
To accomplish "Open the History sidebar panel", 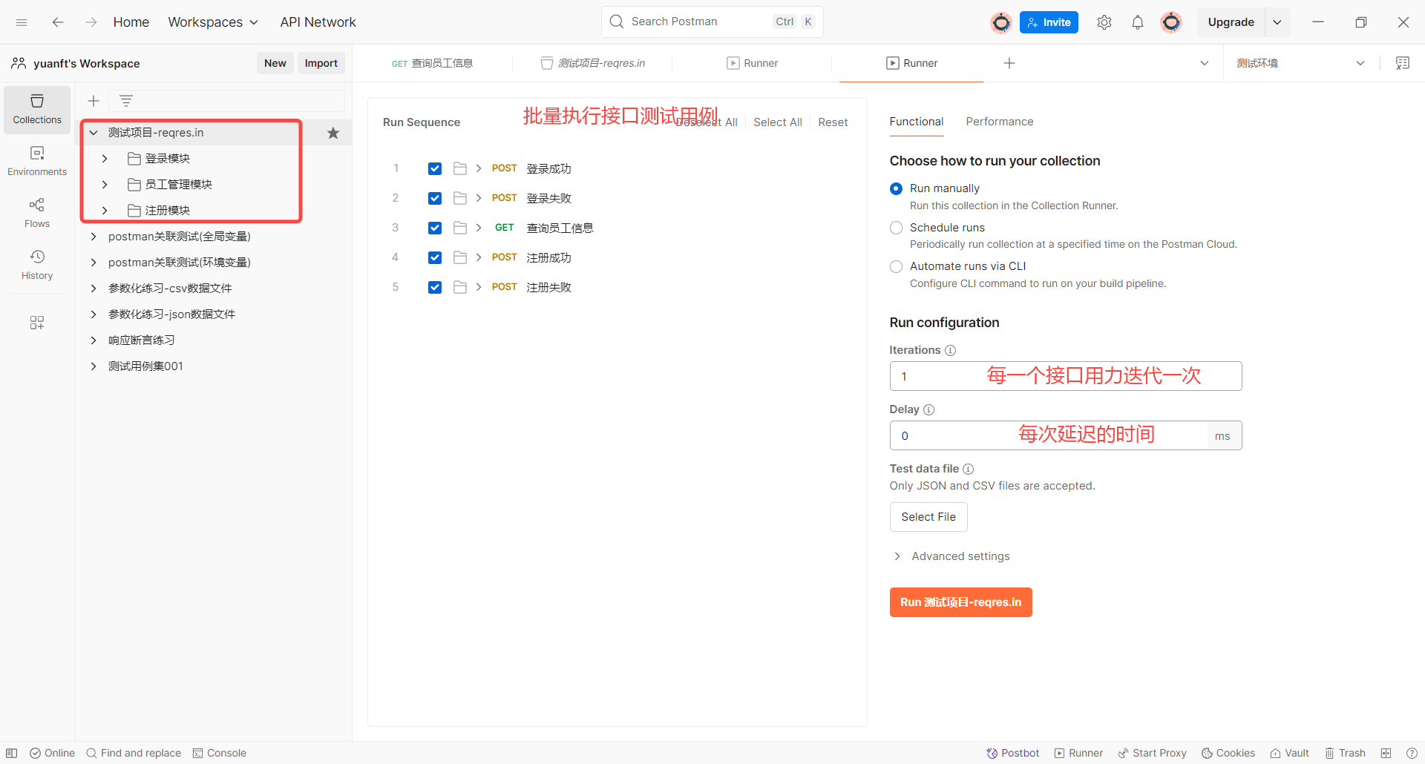I will [37, 265].
